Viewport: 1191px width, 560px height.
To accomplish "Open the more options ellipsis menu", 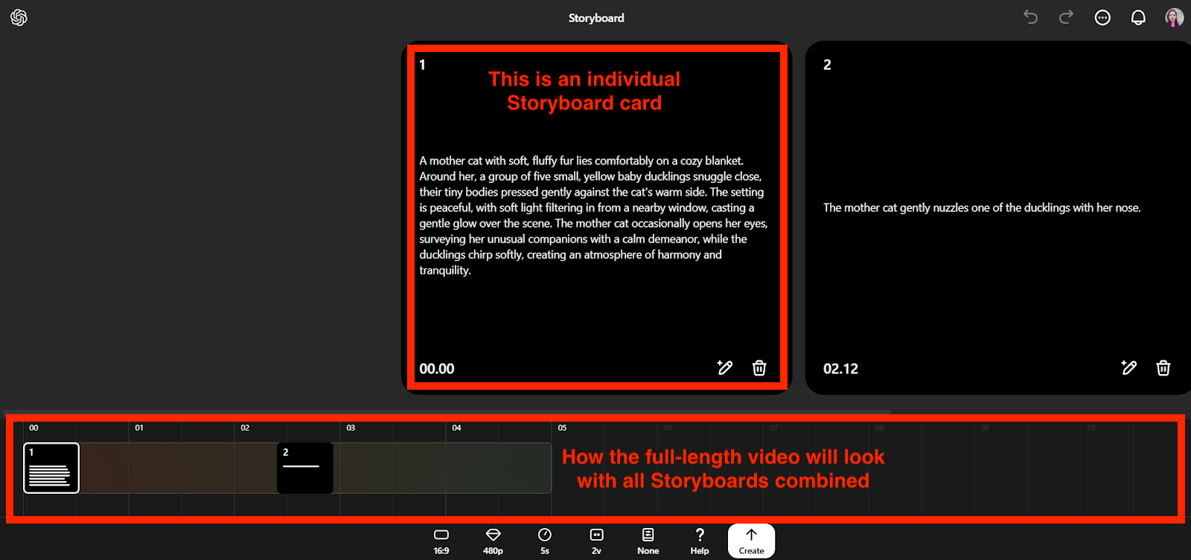I will pos(1102,18).
